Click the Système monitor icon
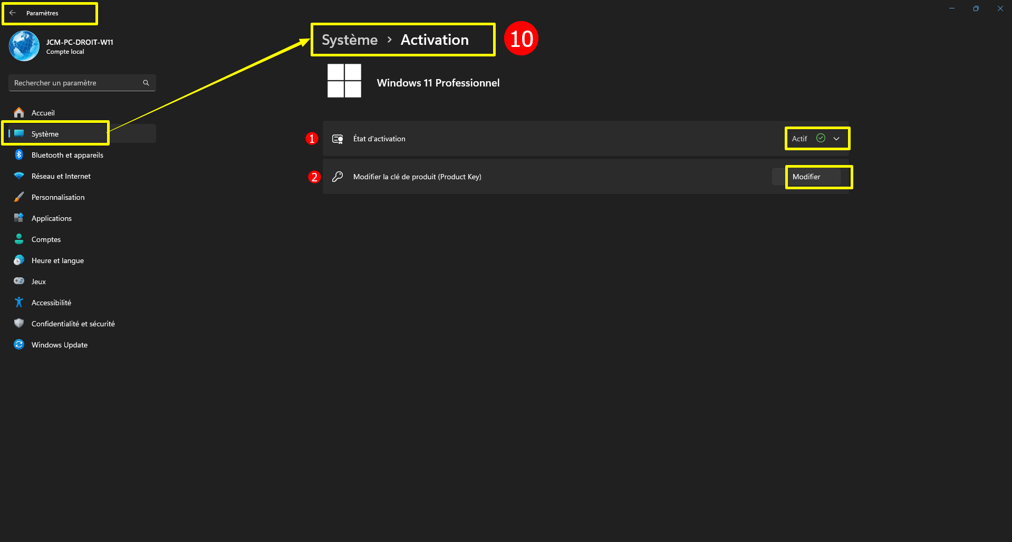1012x542 pixels. [19, 133]
